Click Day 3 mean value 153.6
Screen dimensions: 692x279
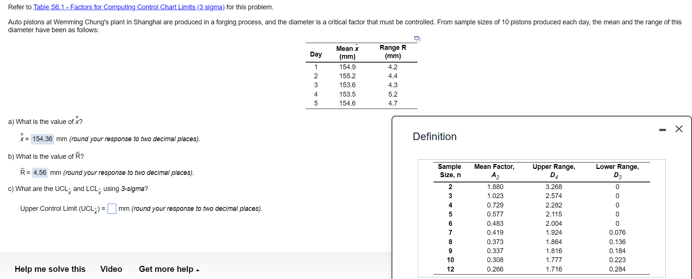point(347,85)
